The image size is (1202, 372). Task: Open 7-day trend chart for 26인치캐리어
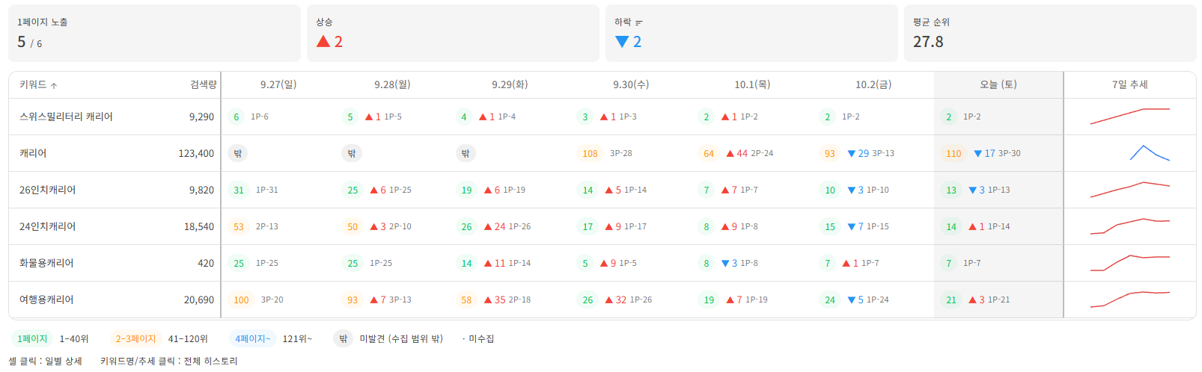[x=1129, y=189]
